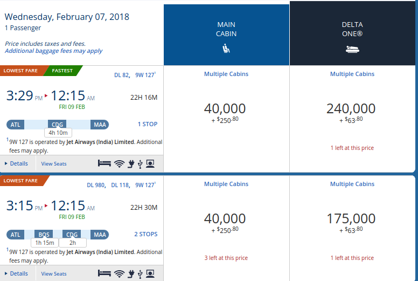Open View Seats for first flight
This screenshot has height=281, width=418.
click(54, 163)
